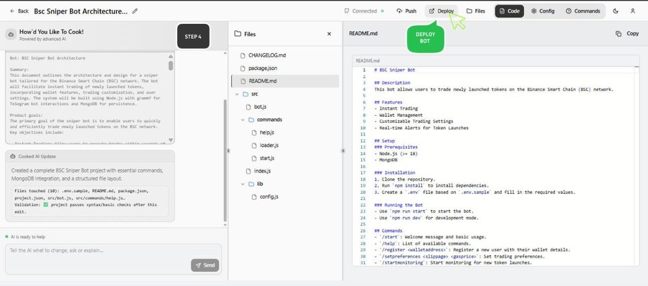Image resolution: width=648 pixels, height=286 pixels.
Task: Open bot.js file
Action: click(x=260, y=107)
